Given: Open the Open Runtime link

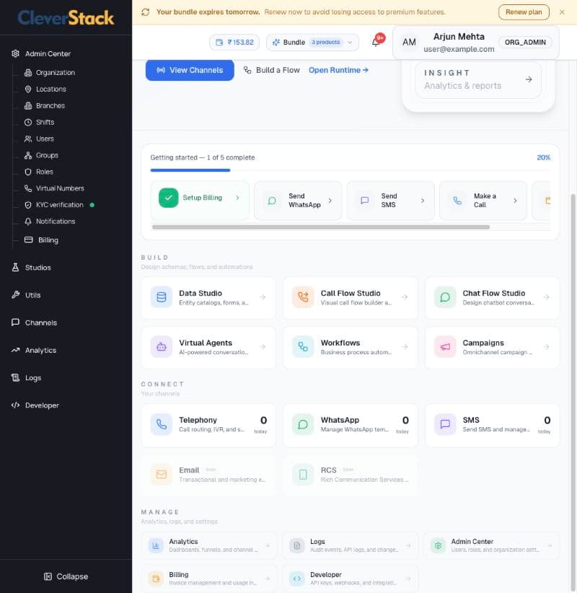Looking at the screenshot, I should (x=338, y=71).
